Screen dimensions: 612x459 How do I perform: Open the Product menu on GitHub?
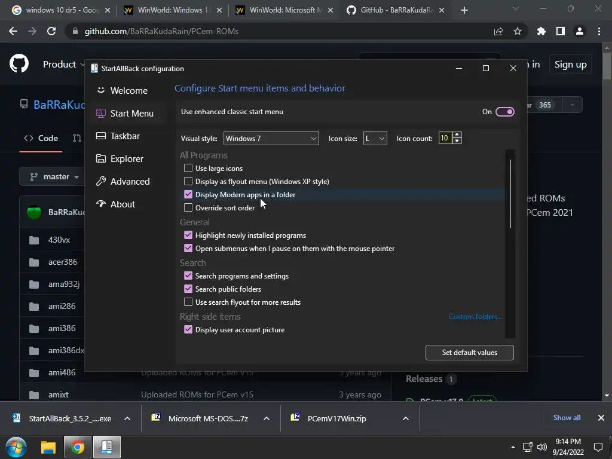(x=63, y=65)
